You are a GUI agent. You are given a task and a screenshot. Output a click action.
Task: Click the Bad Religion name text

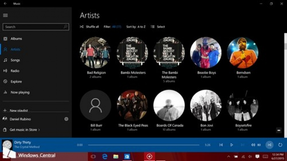96,73
